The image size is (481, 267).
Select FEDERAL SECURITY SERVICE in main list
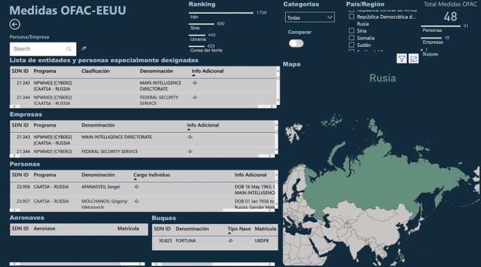[x=159, y=100]
